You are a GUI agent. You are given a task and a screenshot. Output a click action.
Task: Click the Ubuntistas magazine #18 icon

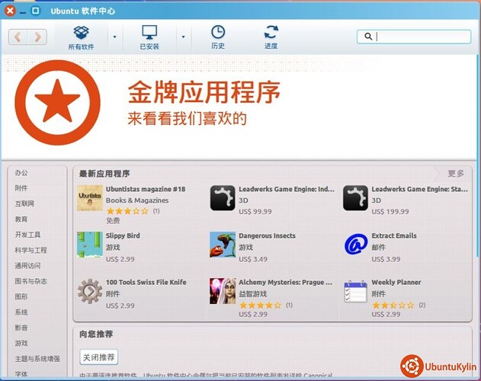click(x=90, y=198)
